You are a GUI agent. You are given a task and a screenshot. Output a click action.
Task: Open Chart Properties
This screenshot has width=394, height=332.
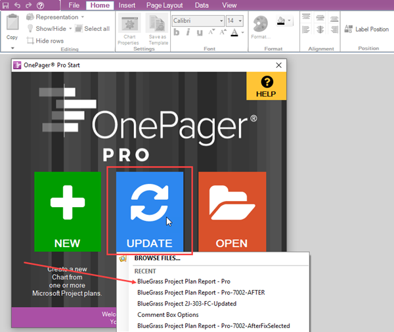[129, 29]
